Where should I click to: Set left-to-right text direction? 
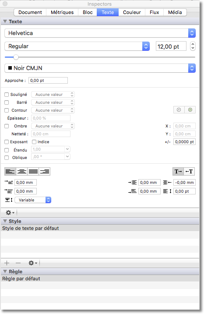pos(178,171)
